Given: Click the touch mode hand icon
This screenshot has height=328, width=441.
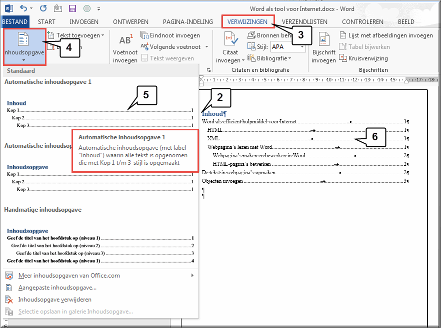Looking at the screenshot, I should point(58,8).
